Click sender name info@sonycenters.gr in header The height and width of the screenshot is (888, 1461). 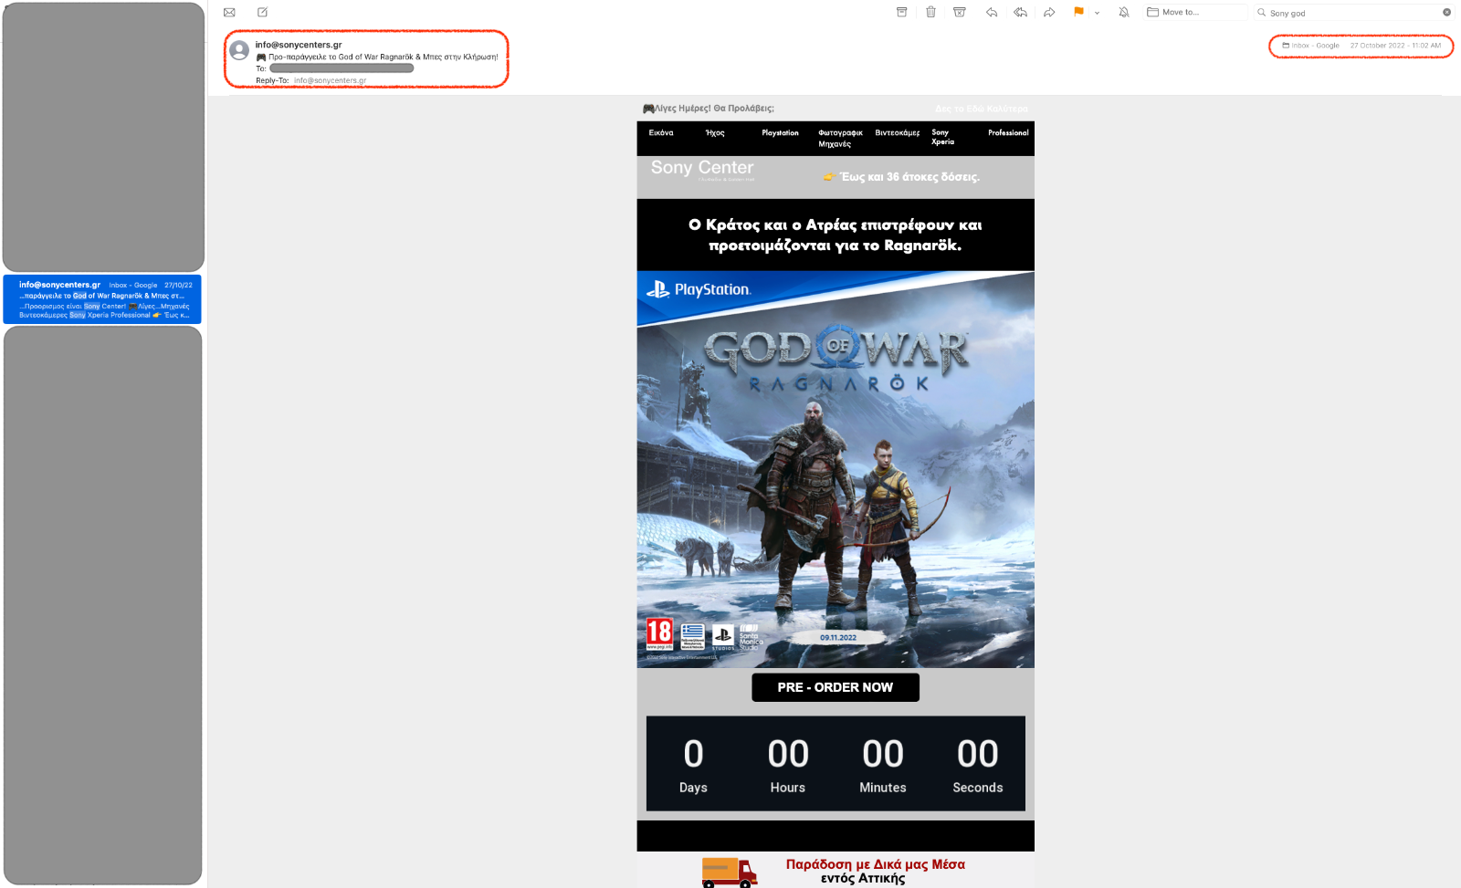tap(299, 45)
